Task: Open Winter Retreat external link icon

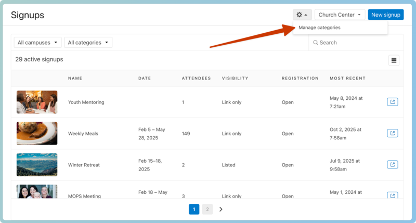Action: 393,165
